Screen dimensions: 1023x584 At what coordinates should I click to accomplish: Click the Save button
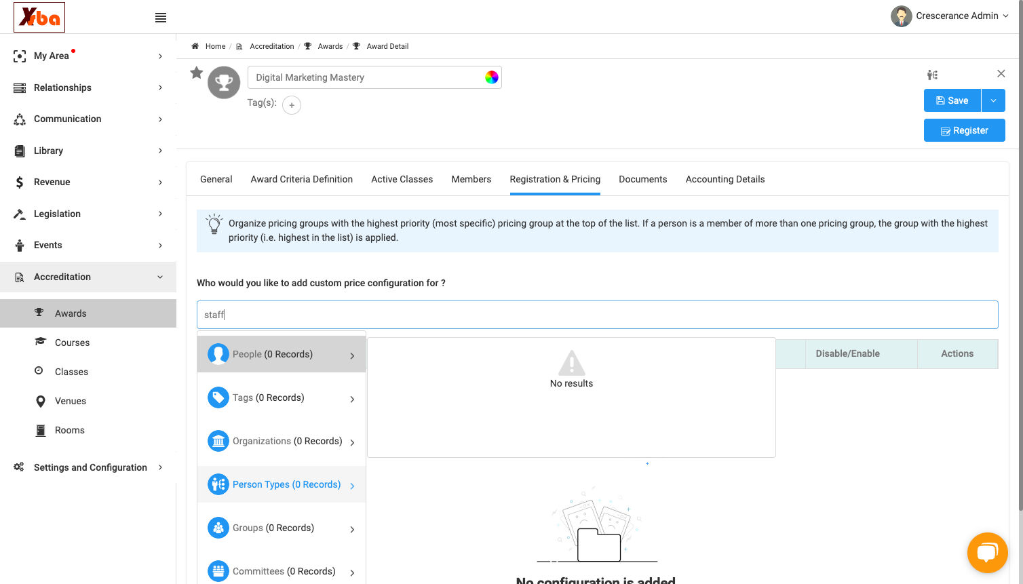tap(952, 100)
